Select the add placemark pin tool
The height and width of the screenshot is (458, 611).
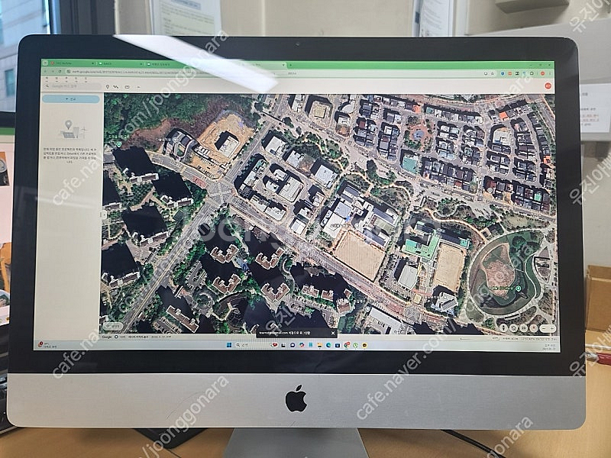click(108, 87)
